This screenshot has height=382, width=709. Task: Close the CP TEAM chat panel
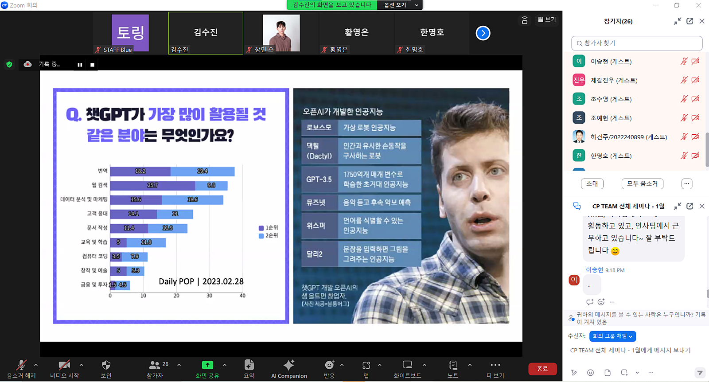pyautogui.click(x=702, y=206)
